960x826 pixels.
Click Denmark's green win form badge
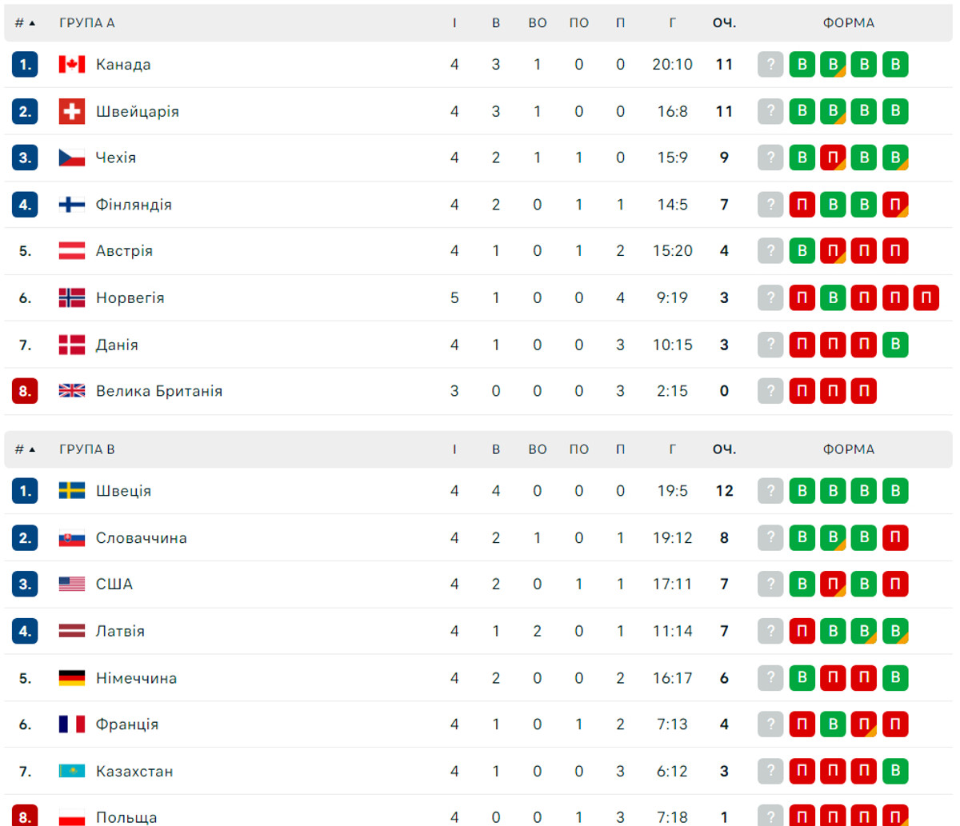[x=895, y=345]
